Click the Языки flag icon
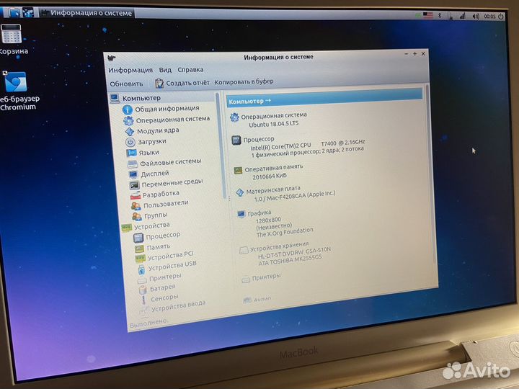 (131, 153)
